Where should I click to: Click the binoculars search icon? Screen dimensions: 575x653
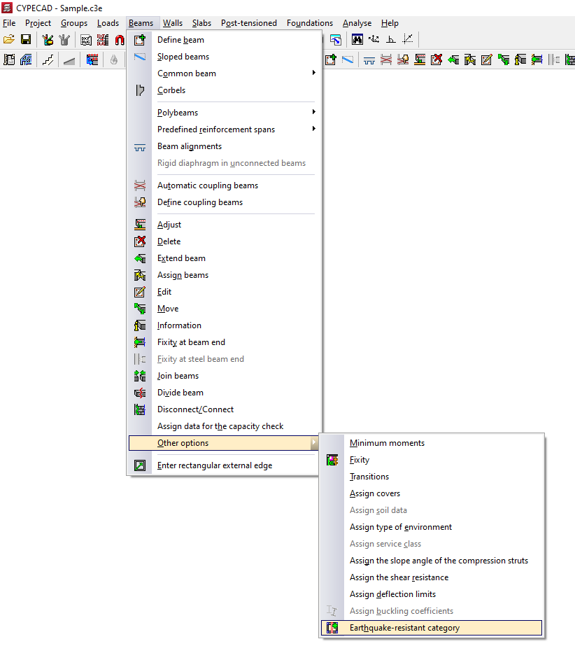click(357, 40)
